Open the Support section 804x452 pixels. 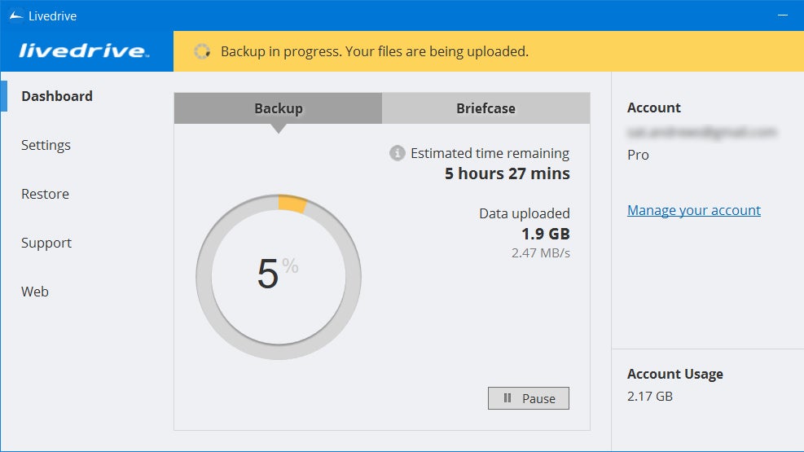[x=46, y=243]
